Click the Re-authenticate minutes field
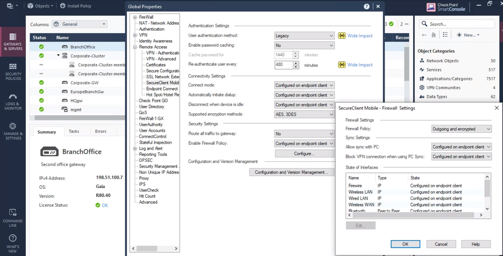 tap(284, 65)
